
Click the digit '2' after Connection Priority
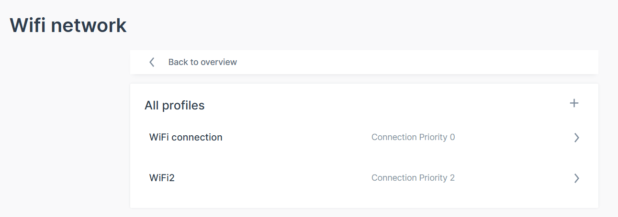click(452, 178)
